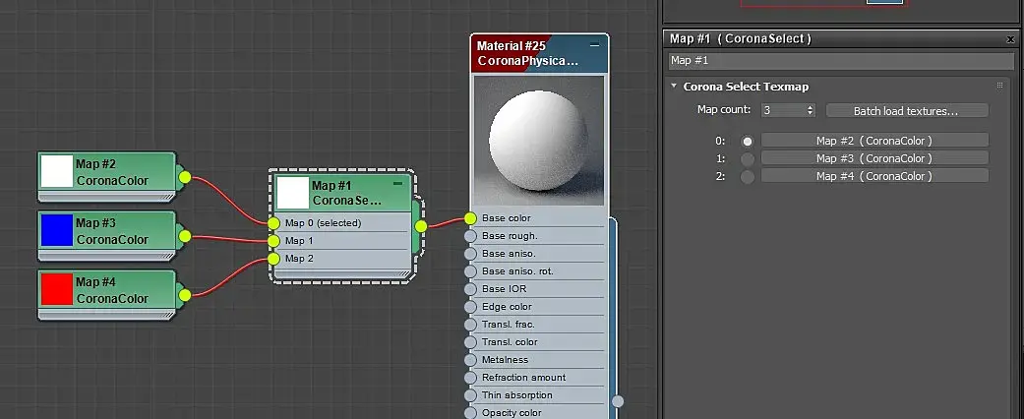1024x419 pixels.
Task: Click the Material #25 sphere preview
Action: coord(539,141)
